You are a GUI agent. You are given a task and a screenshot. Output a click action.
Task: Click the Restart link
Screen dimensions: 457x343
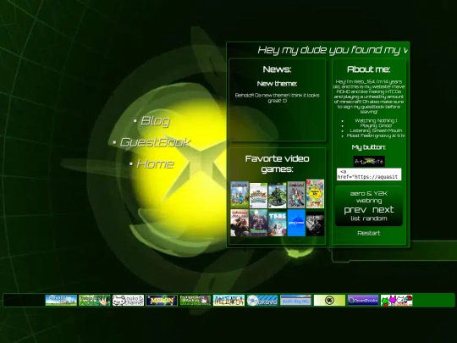point(369,233)
